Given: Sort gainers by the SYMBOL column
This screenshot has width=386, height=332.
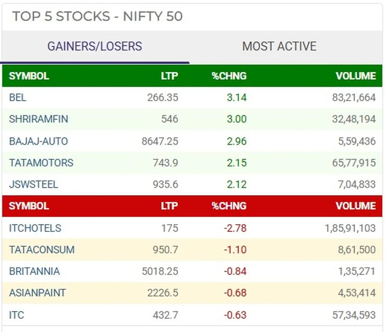Looking at the screenshot, I should (29, 76).
